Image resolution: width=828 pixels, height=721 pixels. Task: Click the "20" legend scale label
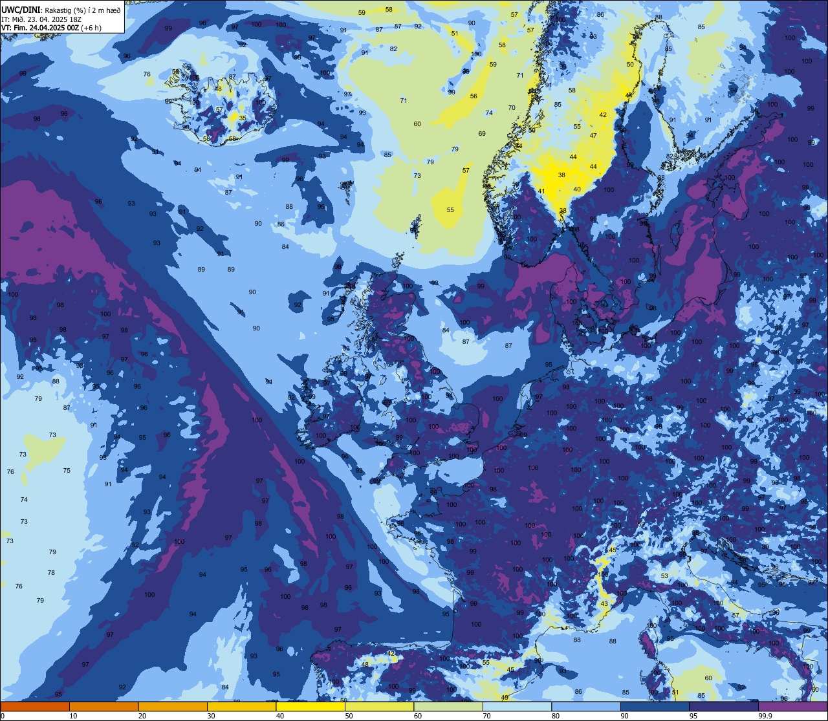(x=142, y=716)
